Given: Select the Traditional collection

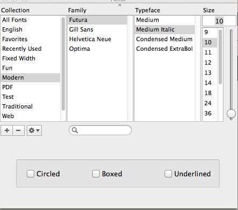Looking at the screenshot, I should click(31, 106).
